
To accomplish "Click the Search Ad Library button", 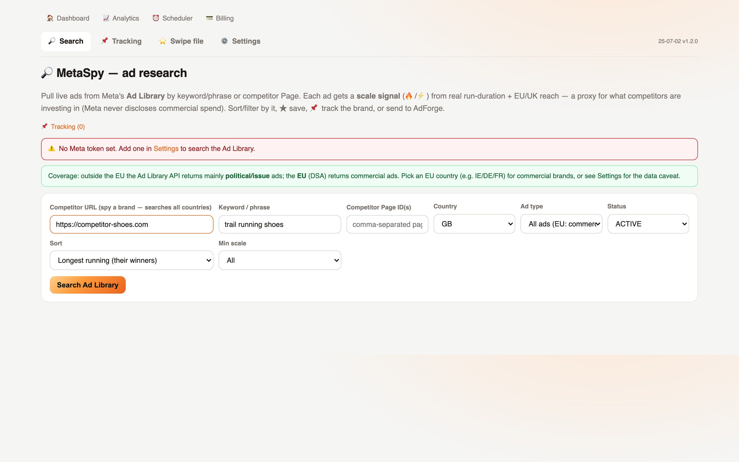I will pyautogui.click(x=88, y=285).
